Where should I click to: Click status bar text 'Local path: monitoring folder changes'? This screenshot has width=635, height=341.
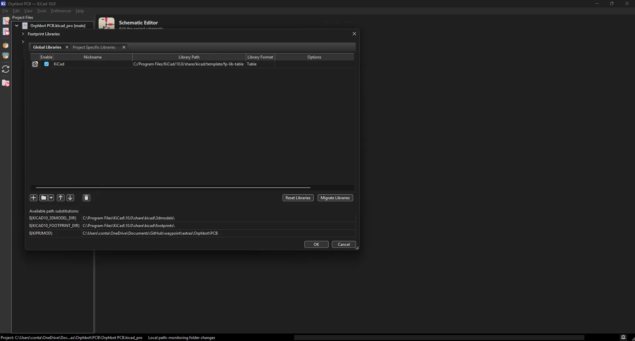tap(182, 337)
